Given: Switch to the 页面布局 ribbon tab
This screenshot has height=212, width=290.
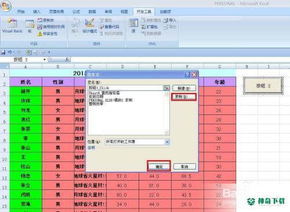Looking at the screenshot, I should point(56,12).
